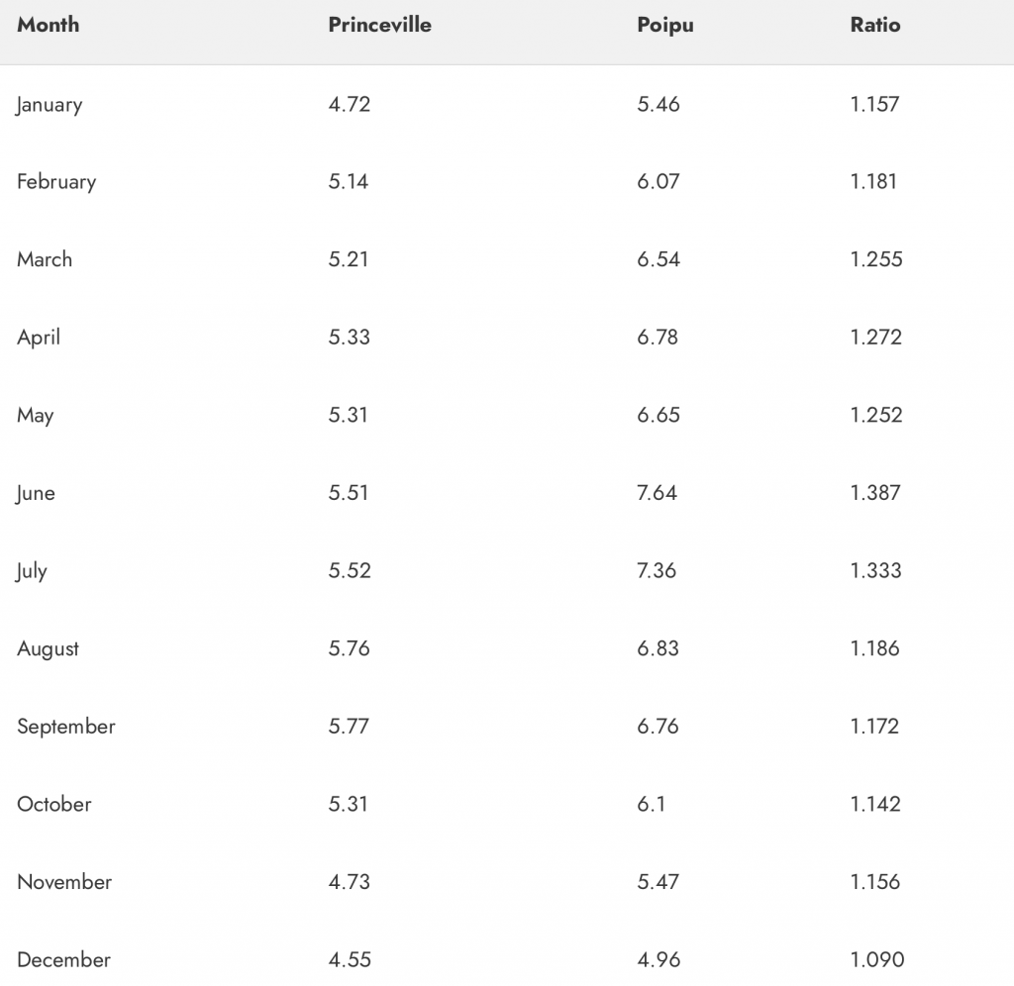Select the February Princeville value 5.14
The image size is (1014, 986).
tap(348, 181)
